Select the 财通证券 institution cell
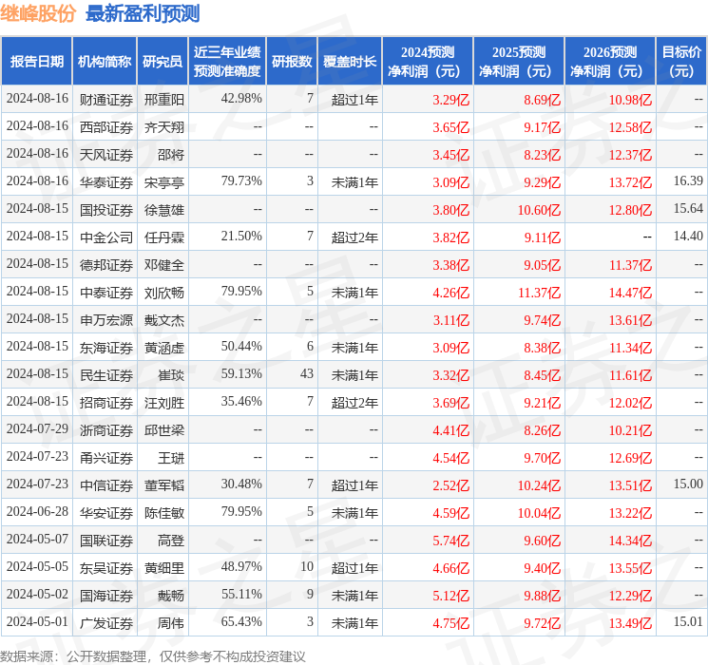Viewport: 708px width, 665px height. pos(106,100)
